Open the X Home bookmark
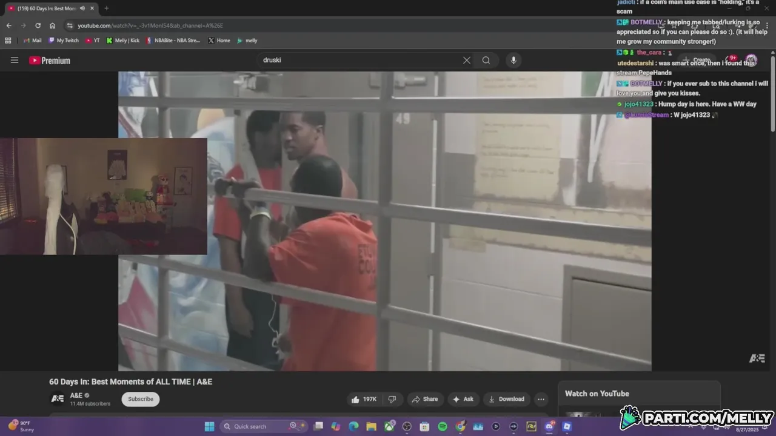The width and height of the screenshot is (776, 436). pos(219,41)
